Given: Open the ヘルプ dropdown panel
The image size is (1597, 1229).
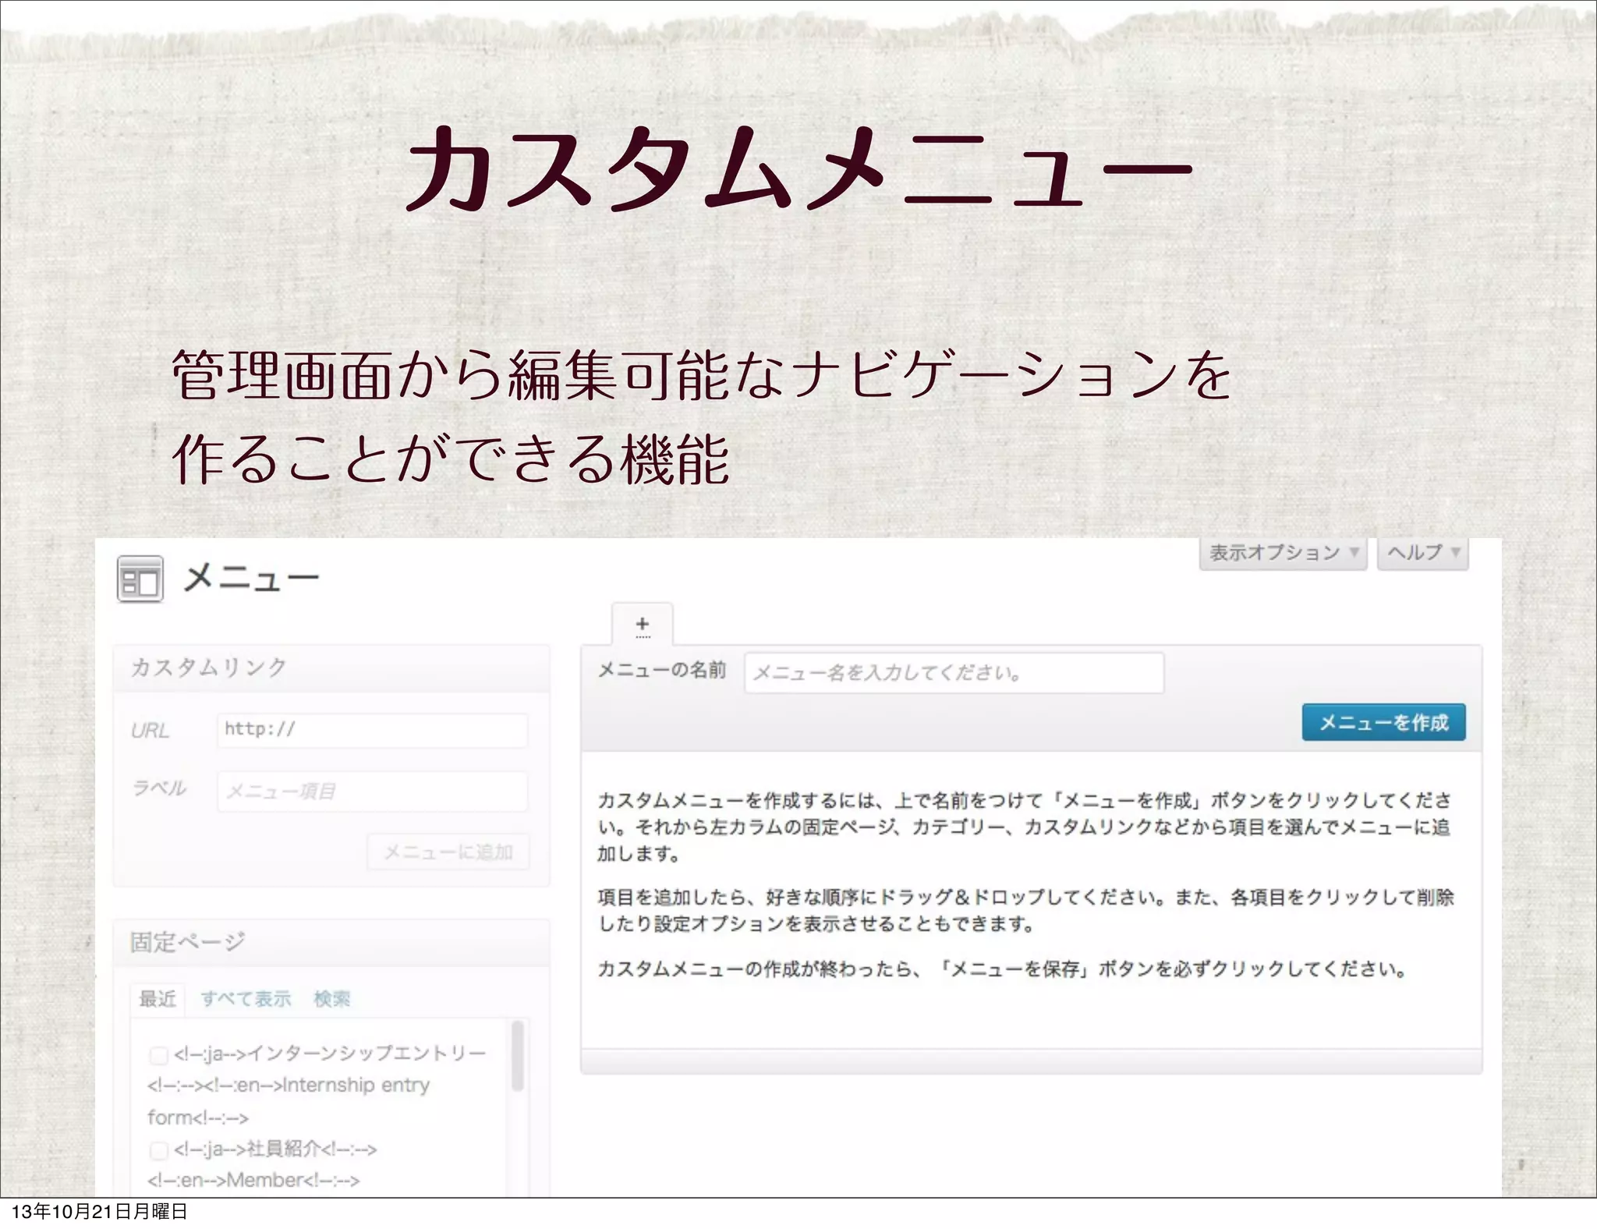Looking at the screenshot, I should coord(1415,553).
